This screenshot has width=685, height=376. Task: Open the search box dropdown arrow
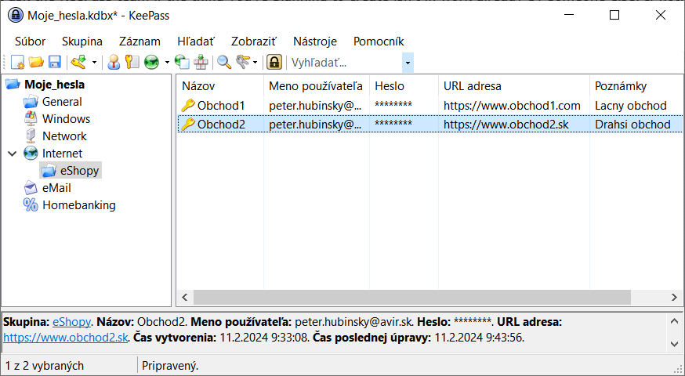click(x=408, y=63)
